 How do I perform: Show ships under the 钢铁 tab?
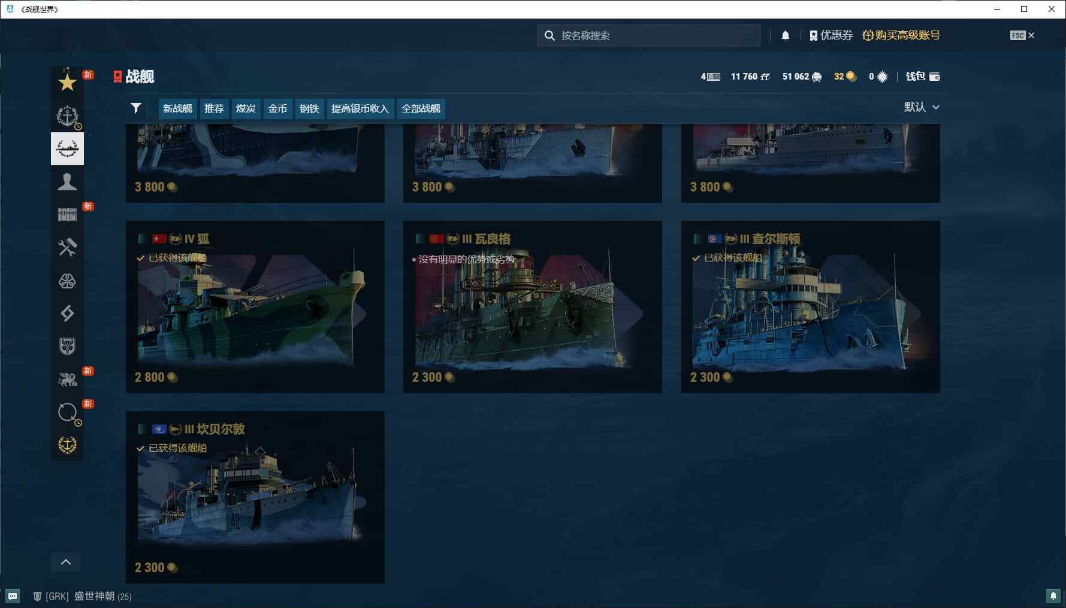pos(309,108)
